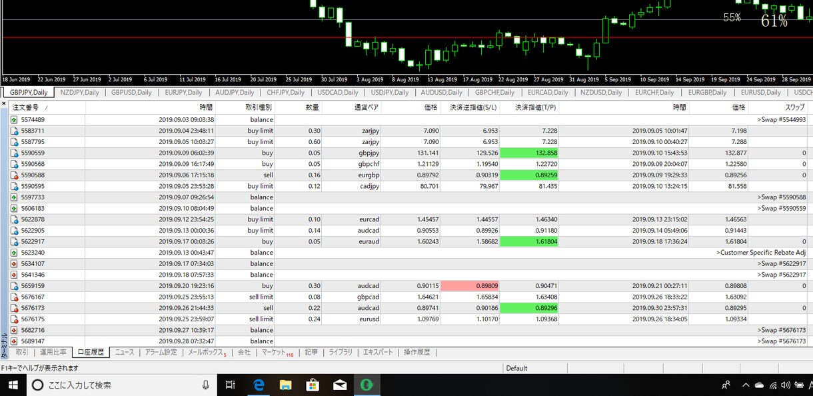Click the order icon beside 5587795
This screenshot has width=813, height=396.
coord(15,141)
